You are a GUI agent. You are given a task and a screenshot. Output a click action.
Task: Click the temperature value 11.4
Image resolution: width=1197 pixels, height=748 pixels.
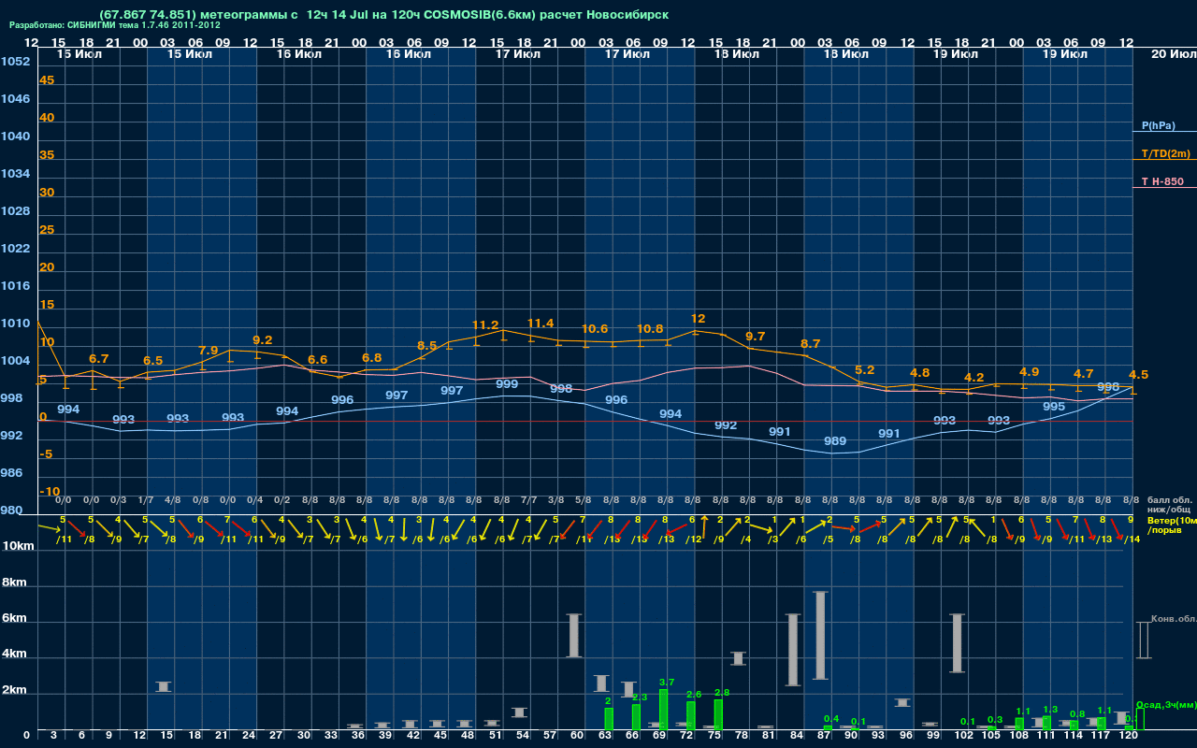pos(541,324)
